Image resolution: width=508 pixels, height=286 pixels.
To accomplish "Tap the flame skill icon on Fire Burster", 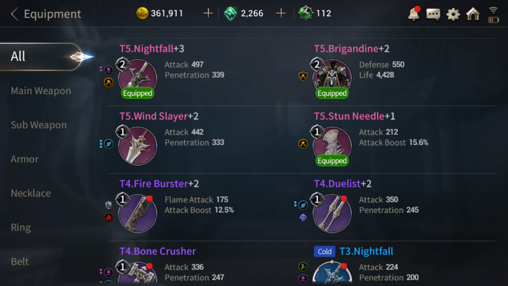I will coord(108,218).
